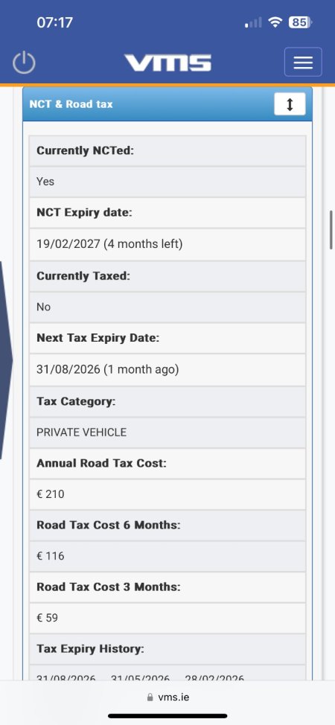Tap the power logout icon
Screen dimensions: 335x725
coord(24,62)
